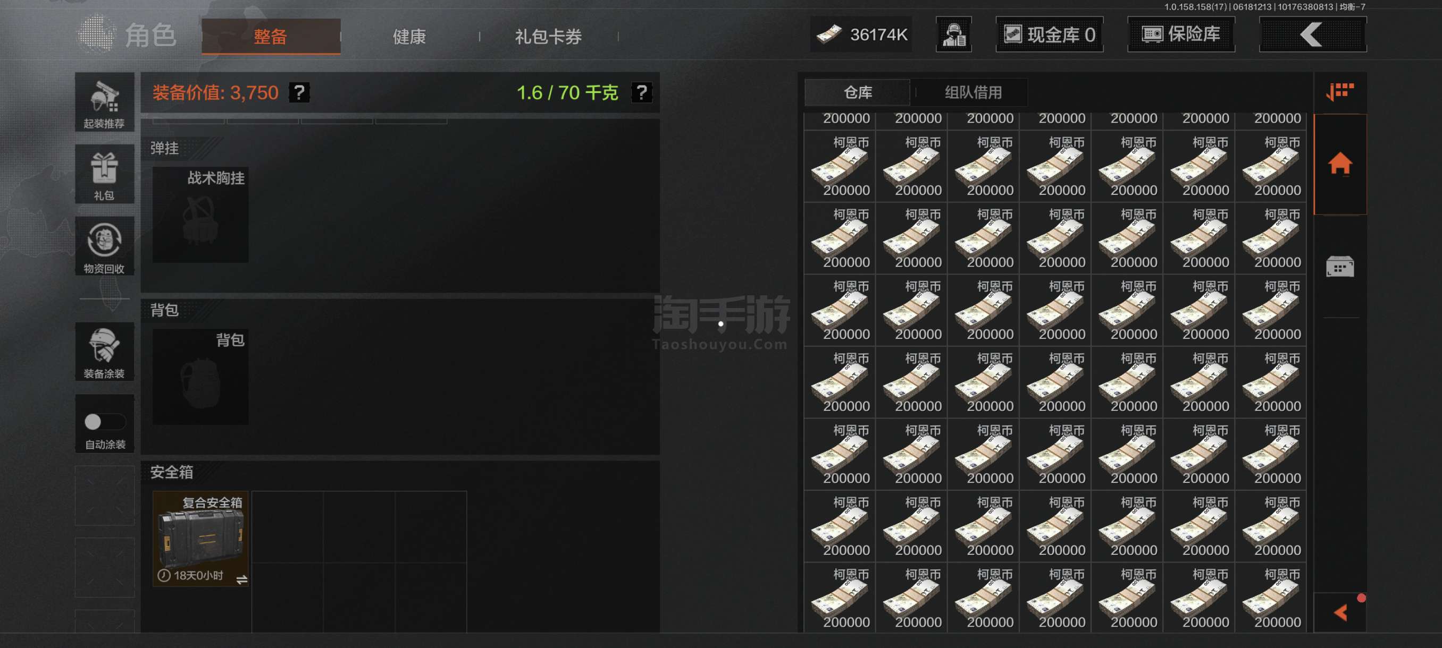Click the help mark beside weight 千克

(642, 92)
